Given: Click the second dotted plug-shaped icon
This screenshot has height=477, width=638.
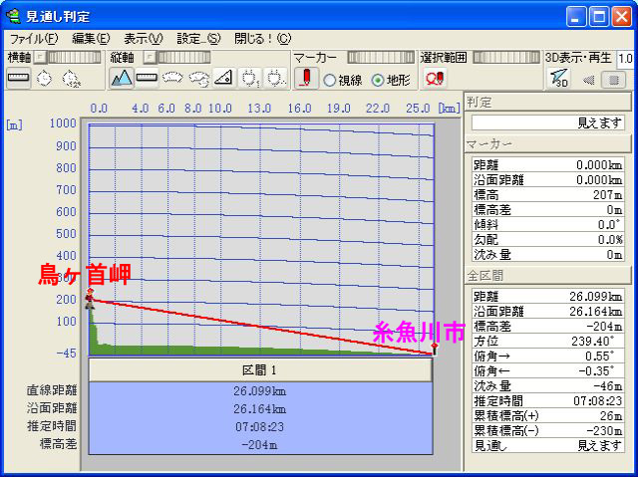Looking at the screenshot, I should click(x=275, y=78).
